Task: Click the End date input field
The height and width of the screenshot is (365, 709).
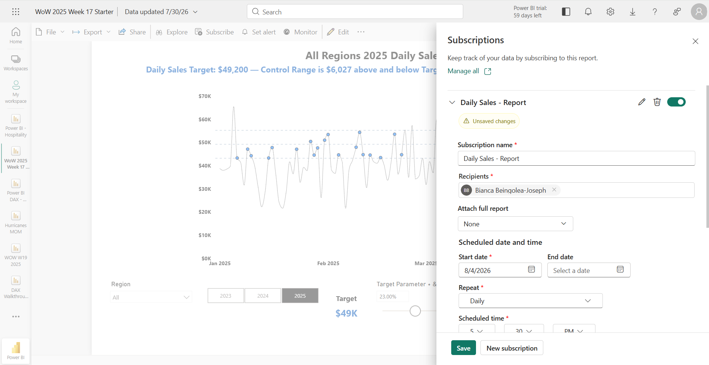Action: (589, 270)
